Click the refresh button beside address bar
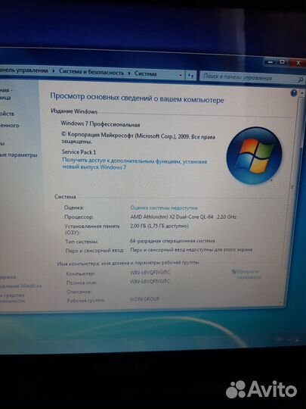The image size is (306, 409). (x=190, y=76)
